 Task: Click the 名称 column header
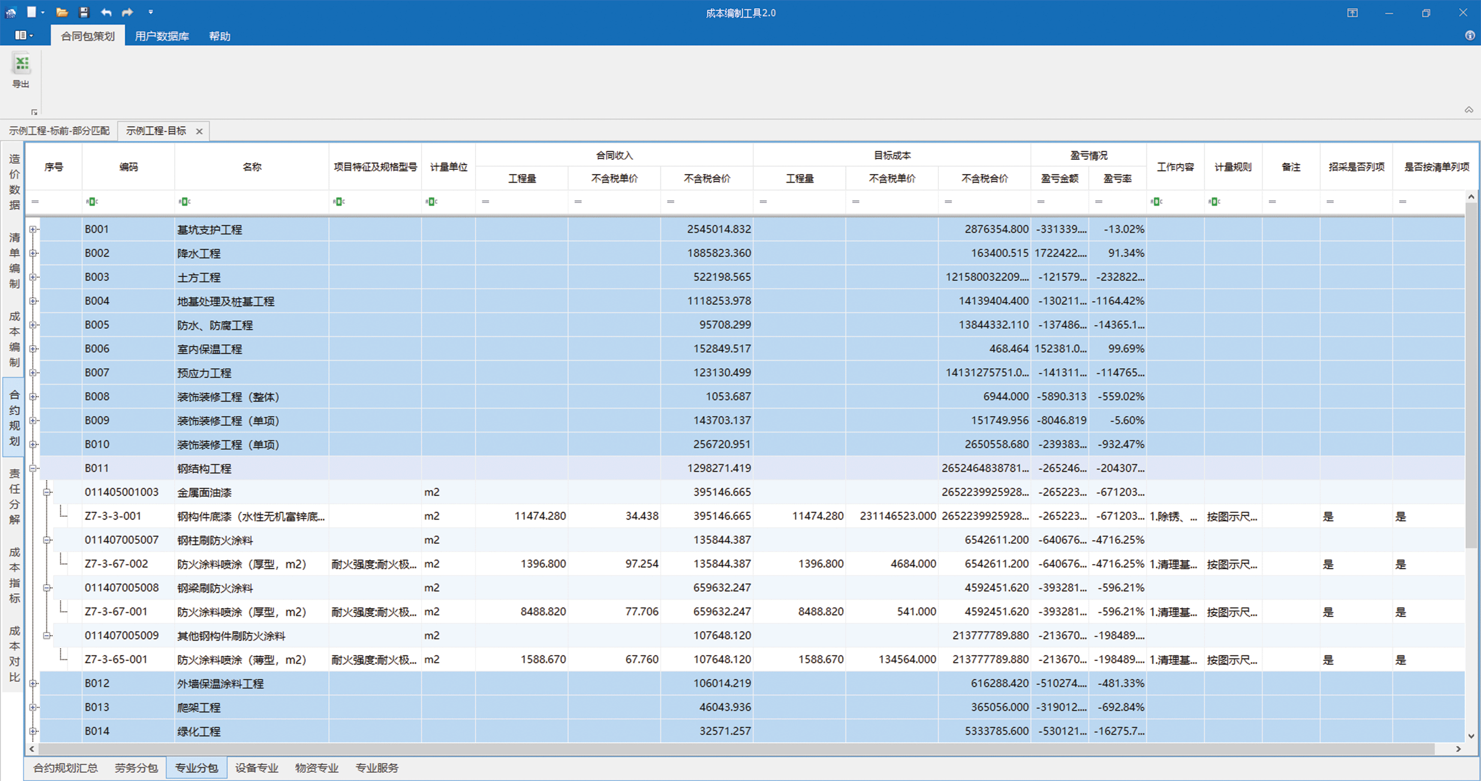[252, 167]
